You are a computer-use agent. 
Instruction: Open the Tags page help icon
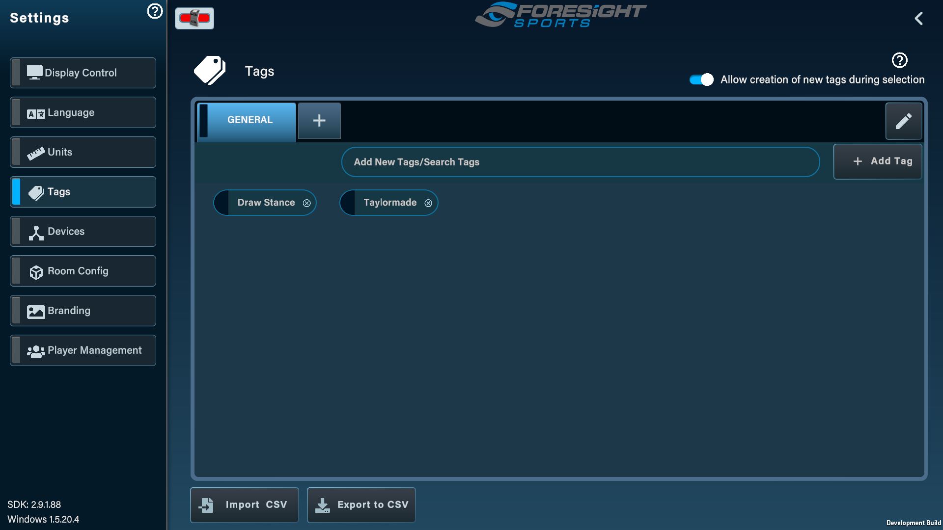point(899,60)
